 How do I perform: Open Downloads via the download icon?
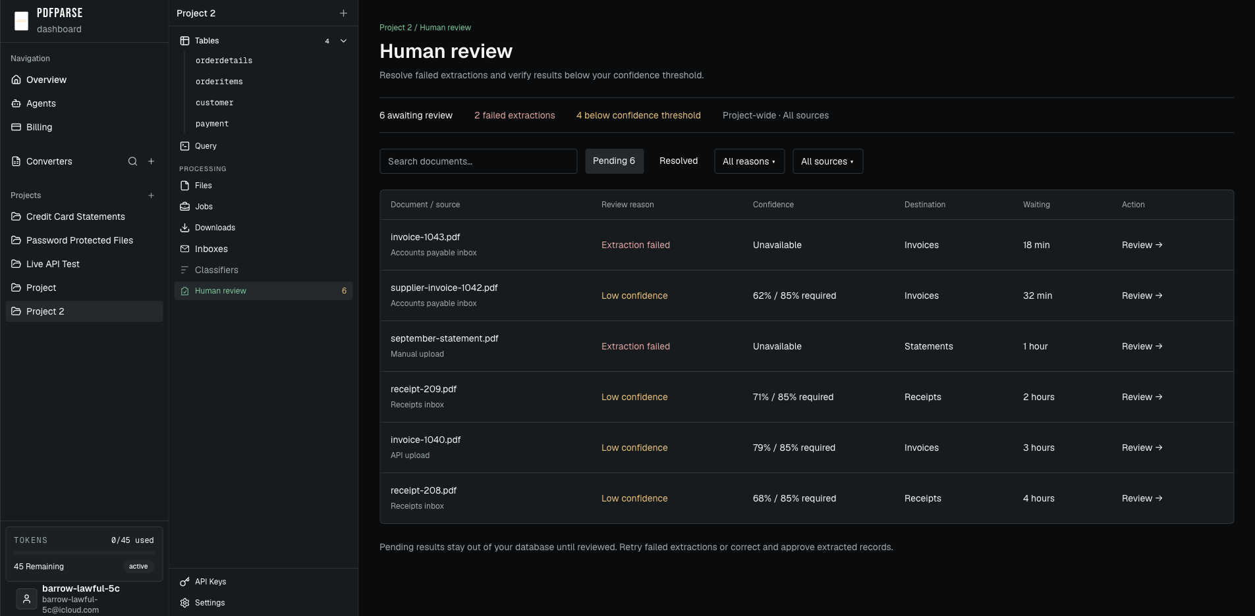click(185, 228)
